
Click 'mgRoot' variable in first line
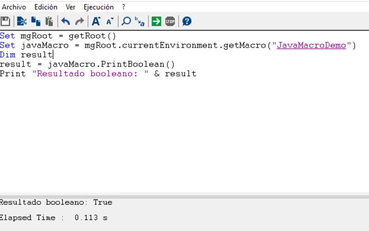click(36, 36)
